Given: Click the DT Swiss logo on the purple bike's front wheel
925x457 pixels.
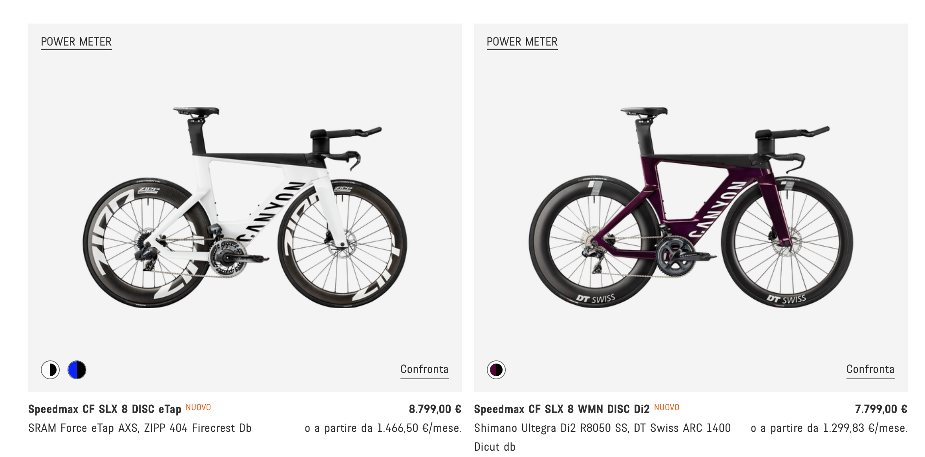Looking at the screenshot, I should pyautogui.click(x=786, y=300).
